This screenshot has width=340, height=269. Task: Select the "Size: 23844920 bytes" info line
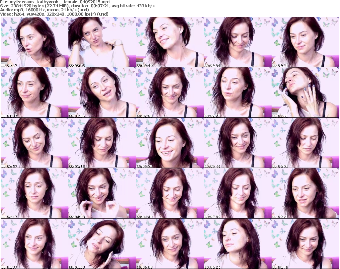coord(77,6)
